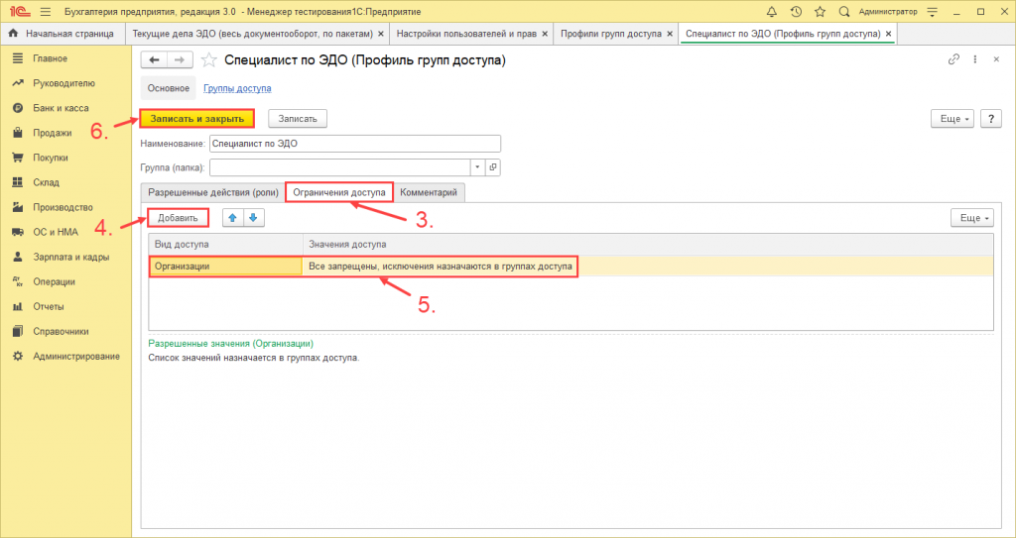
Task: Click Вид доступа column header
Action: [x=225, y=244]
